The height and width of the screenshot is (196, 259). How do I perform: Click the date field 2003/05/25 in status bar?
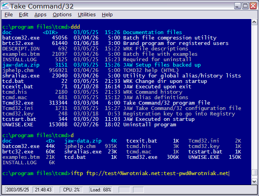[17, 190]
